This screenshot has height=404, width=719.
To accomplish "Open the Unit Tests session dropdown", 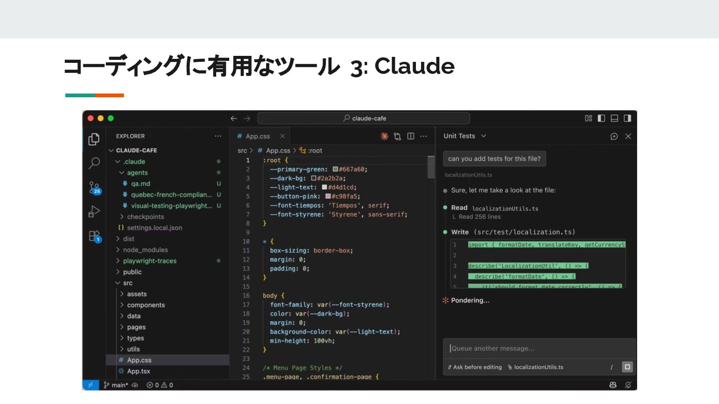I will pos(465,136).
